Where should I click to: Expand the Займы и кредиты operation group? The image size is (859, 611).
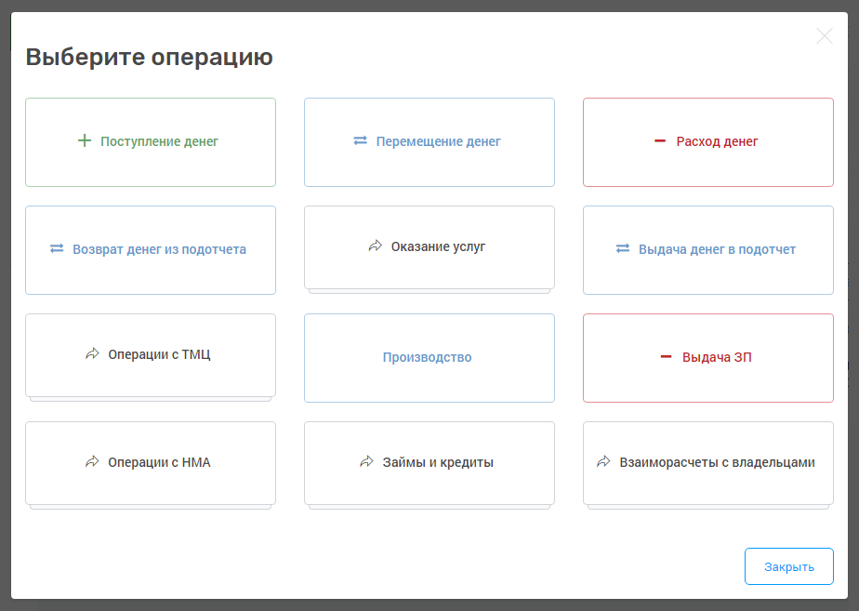(x=438, y=462)
